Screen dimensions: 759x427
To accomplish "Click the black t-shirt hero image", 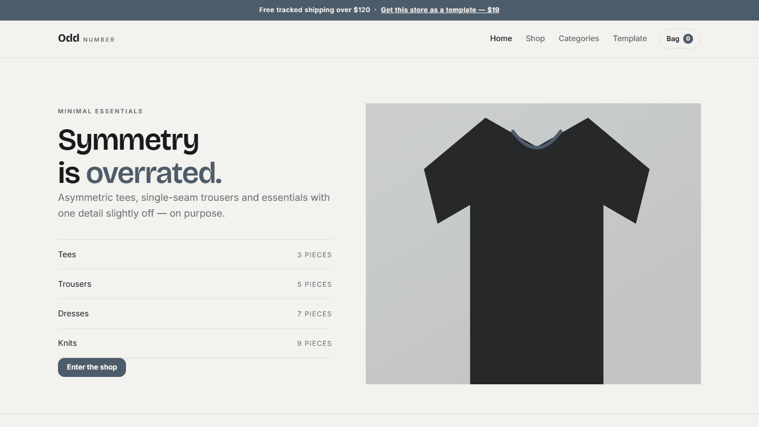I will pyautogui.click(x=533, y=244).
